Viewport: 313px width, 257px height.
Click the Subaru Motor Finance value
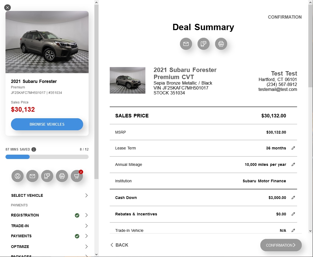(264, 181)
